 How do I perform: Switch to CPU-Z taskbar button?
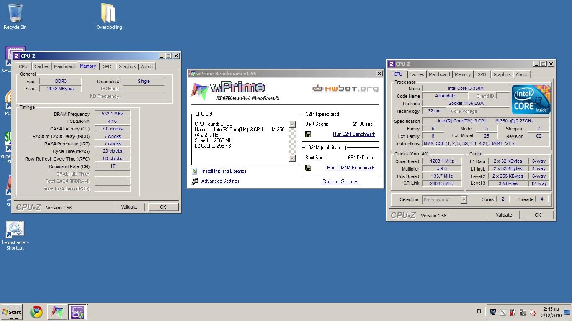coord(77,312)
